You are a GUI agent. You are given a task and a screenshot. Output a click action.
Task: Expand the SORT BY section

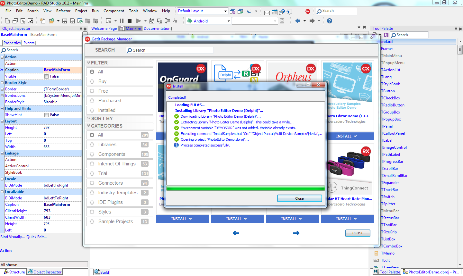(89, 118)
